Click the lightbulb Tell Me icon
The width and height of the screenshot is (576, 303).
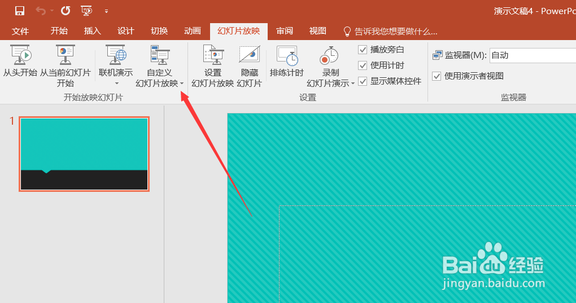tap(347, 32)
